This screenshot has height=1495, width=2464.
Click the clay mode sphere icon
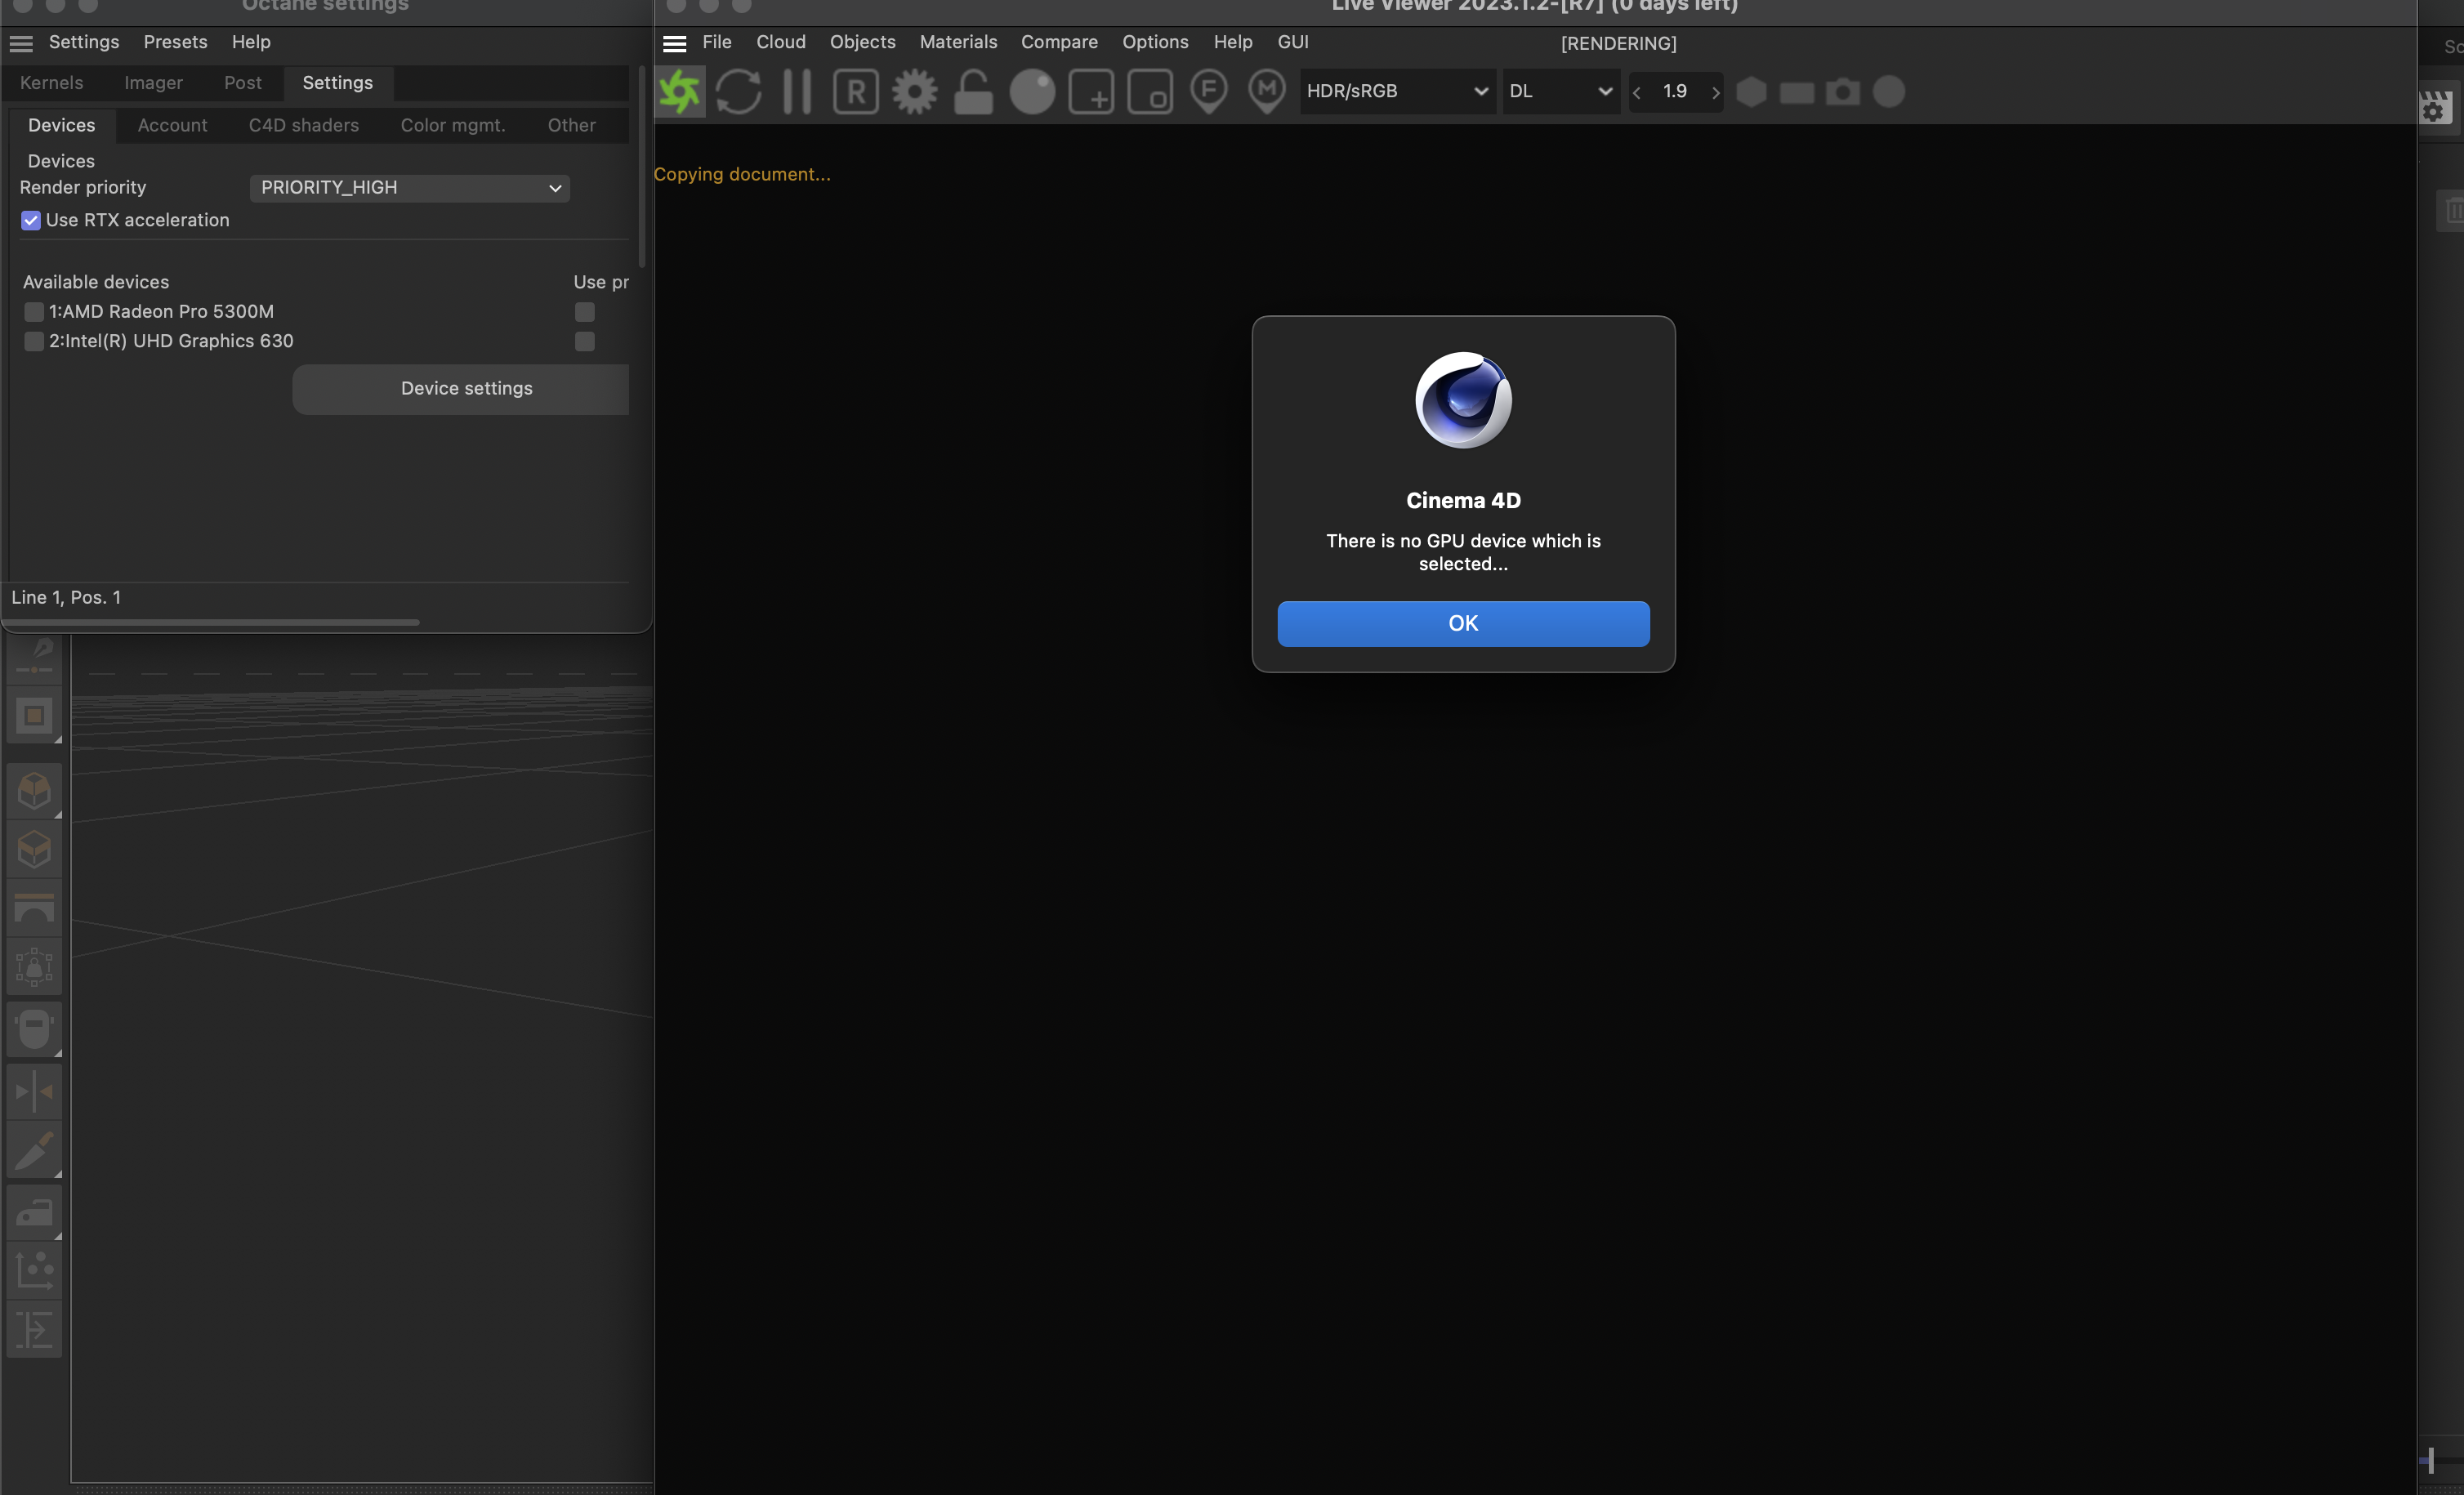coord(1032,91)
